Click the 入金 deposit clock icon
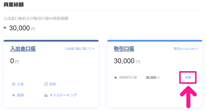This screenshot has height=111, width=206. coord(14,84)
